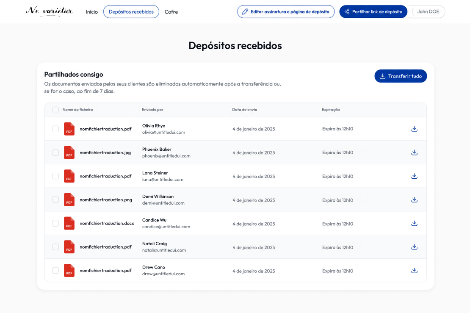Click the download icon for Natali Craig
The image size is (470, 313).
point(414,247)
